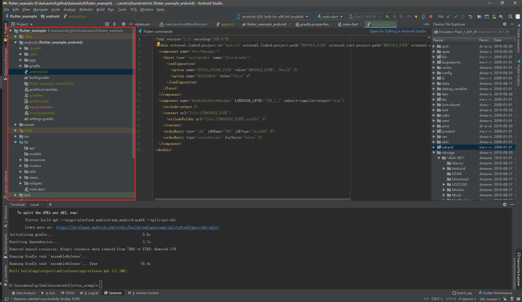
Task: Click Flutter Hot Reload lightning icon
Action: click(416, 17)
